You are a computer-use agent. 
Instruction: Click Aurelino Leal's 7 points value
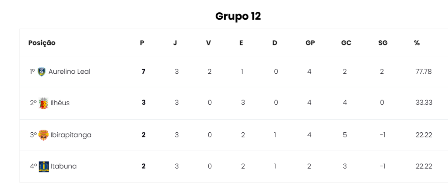click(x=143, y=72)
